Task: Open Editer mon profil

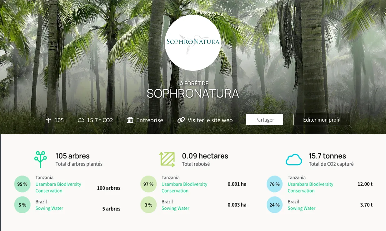Action: (322, 120)
